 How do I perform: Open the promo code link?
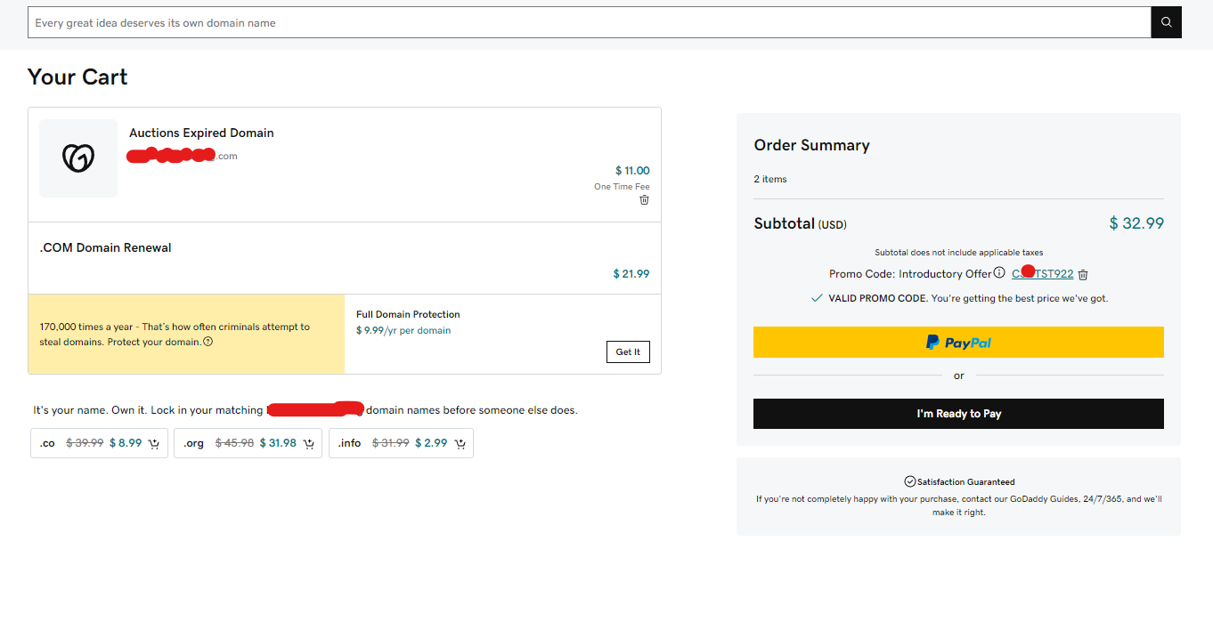(1042, 274)
